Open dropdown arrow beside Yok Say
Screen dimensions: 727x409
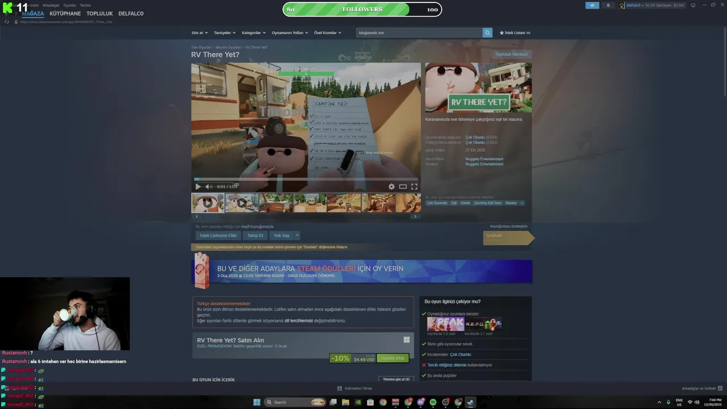[x=296, y=235]
